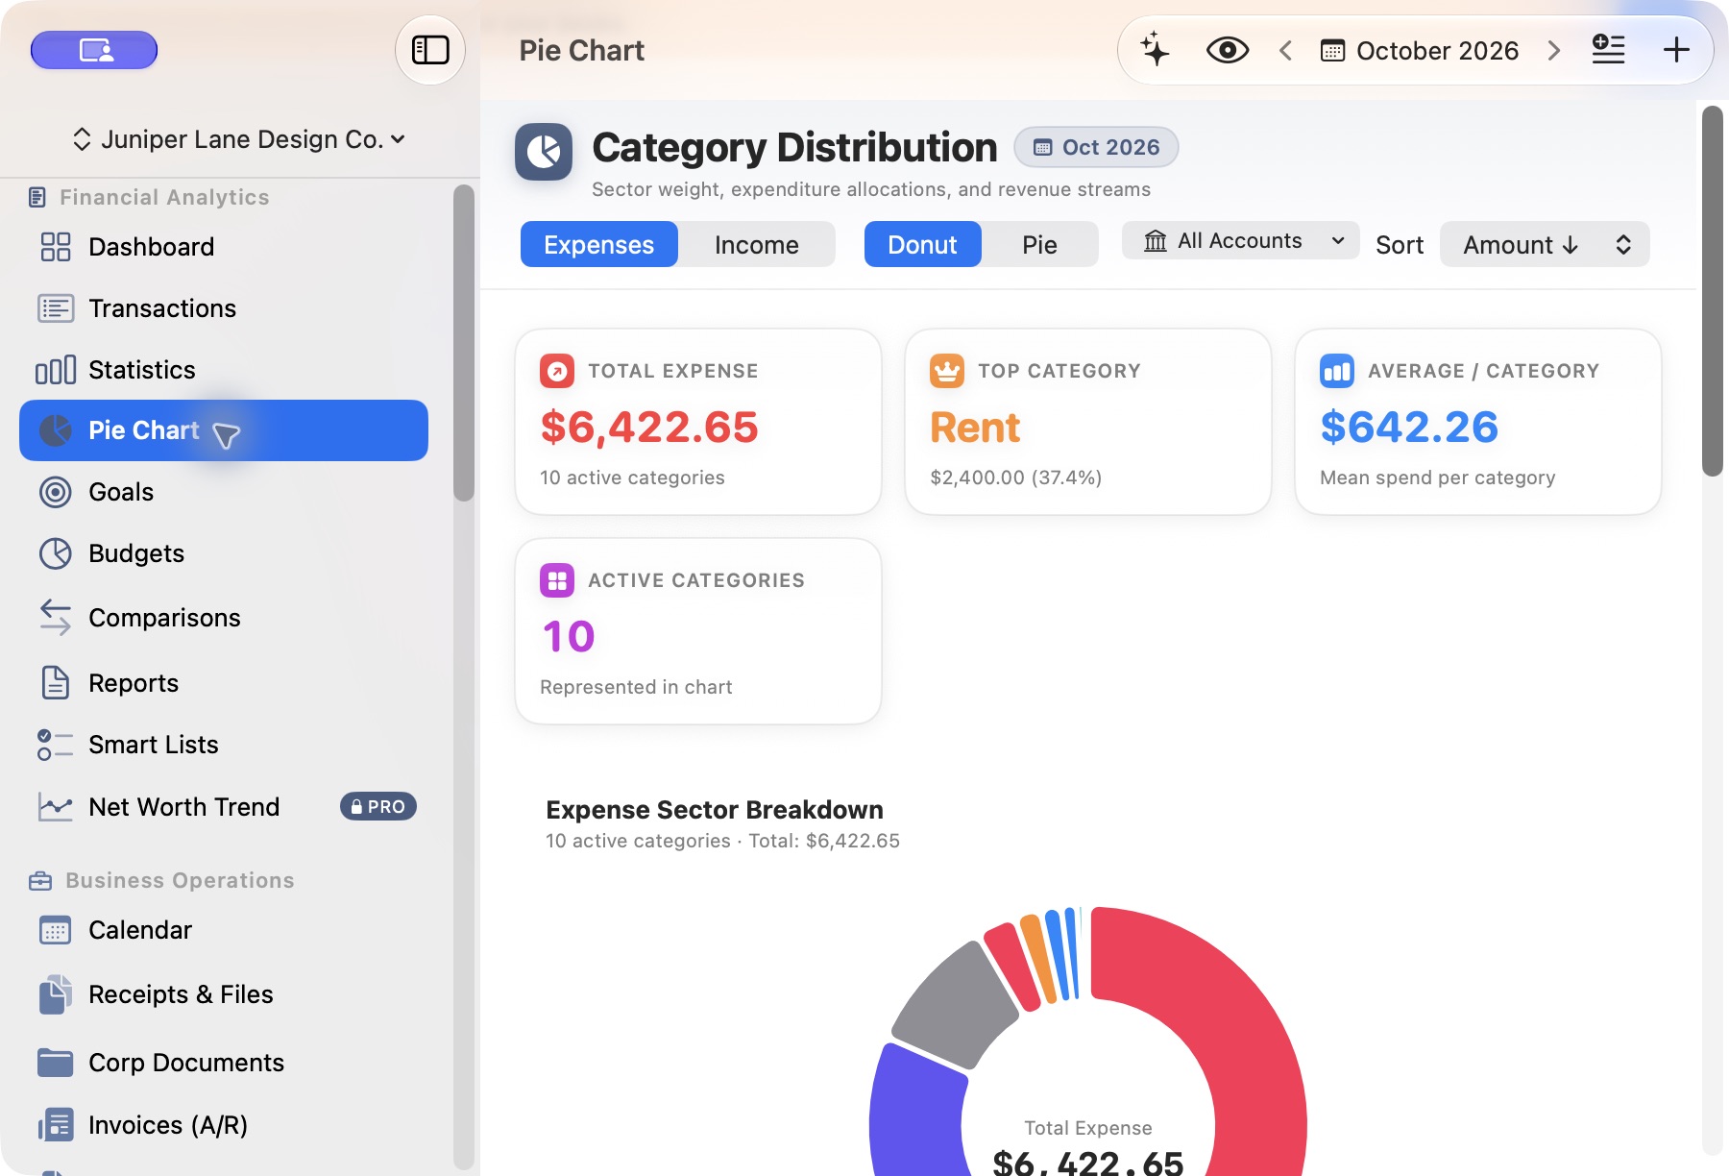Open the All Accounts dropdown
The width and height of the screenshot is (1729, 1176).
(1241, 241)
